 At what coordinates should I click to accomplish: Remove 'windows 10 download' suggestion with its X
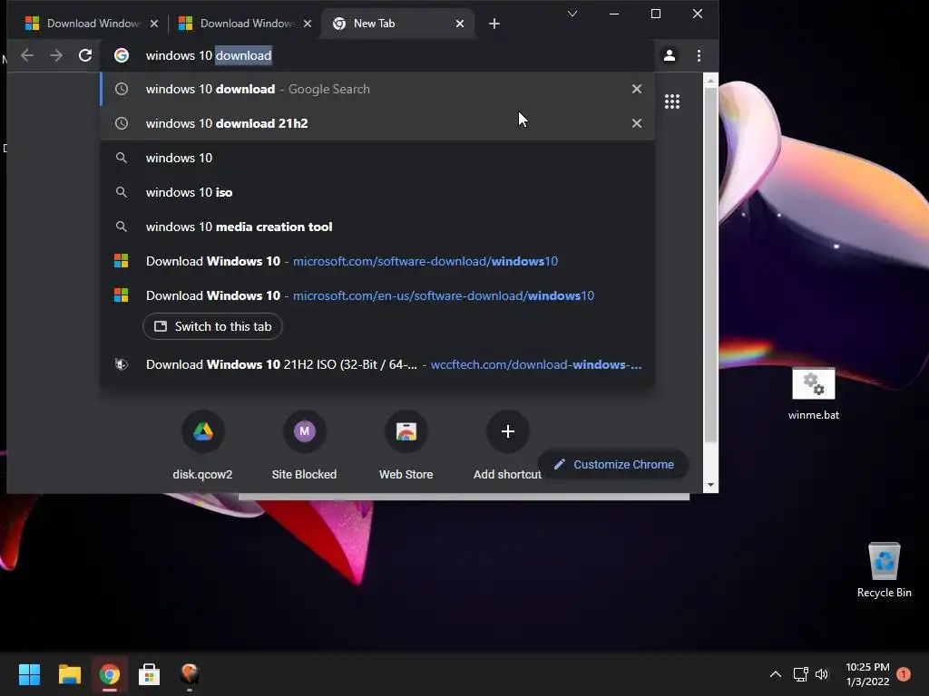(x=637, y=89)
